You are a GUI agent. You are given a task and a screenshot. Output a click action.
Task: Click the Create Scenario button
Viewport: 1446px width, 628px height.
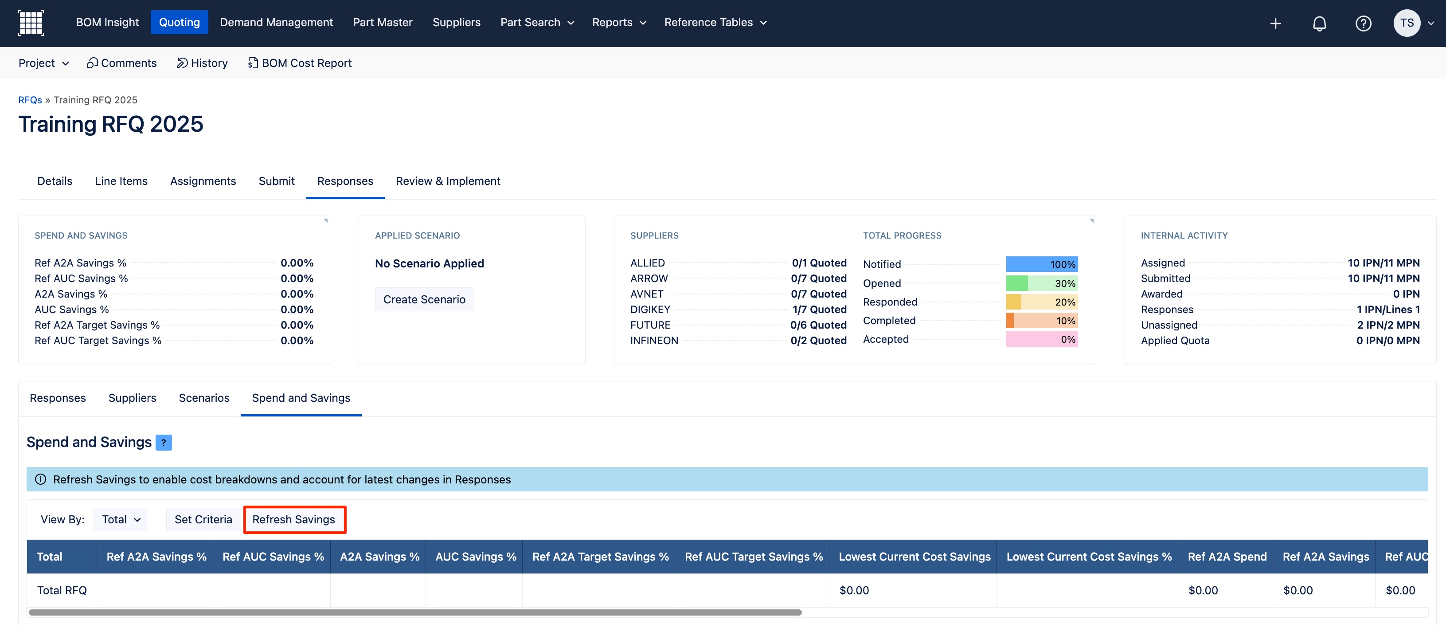pos(424,299)
